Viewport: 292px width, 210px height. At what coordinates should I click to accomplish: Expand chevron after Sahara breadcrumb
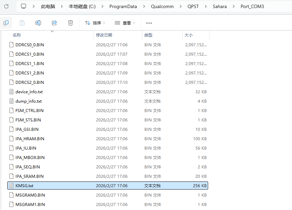click(234, 6)
